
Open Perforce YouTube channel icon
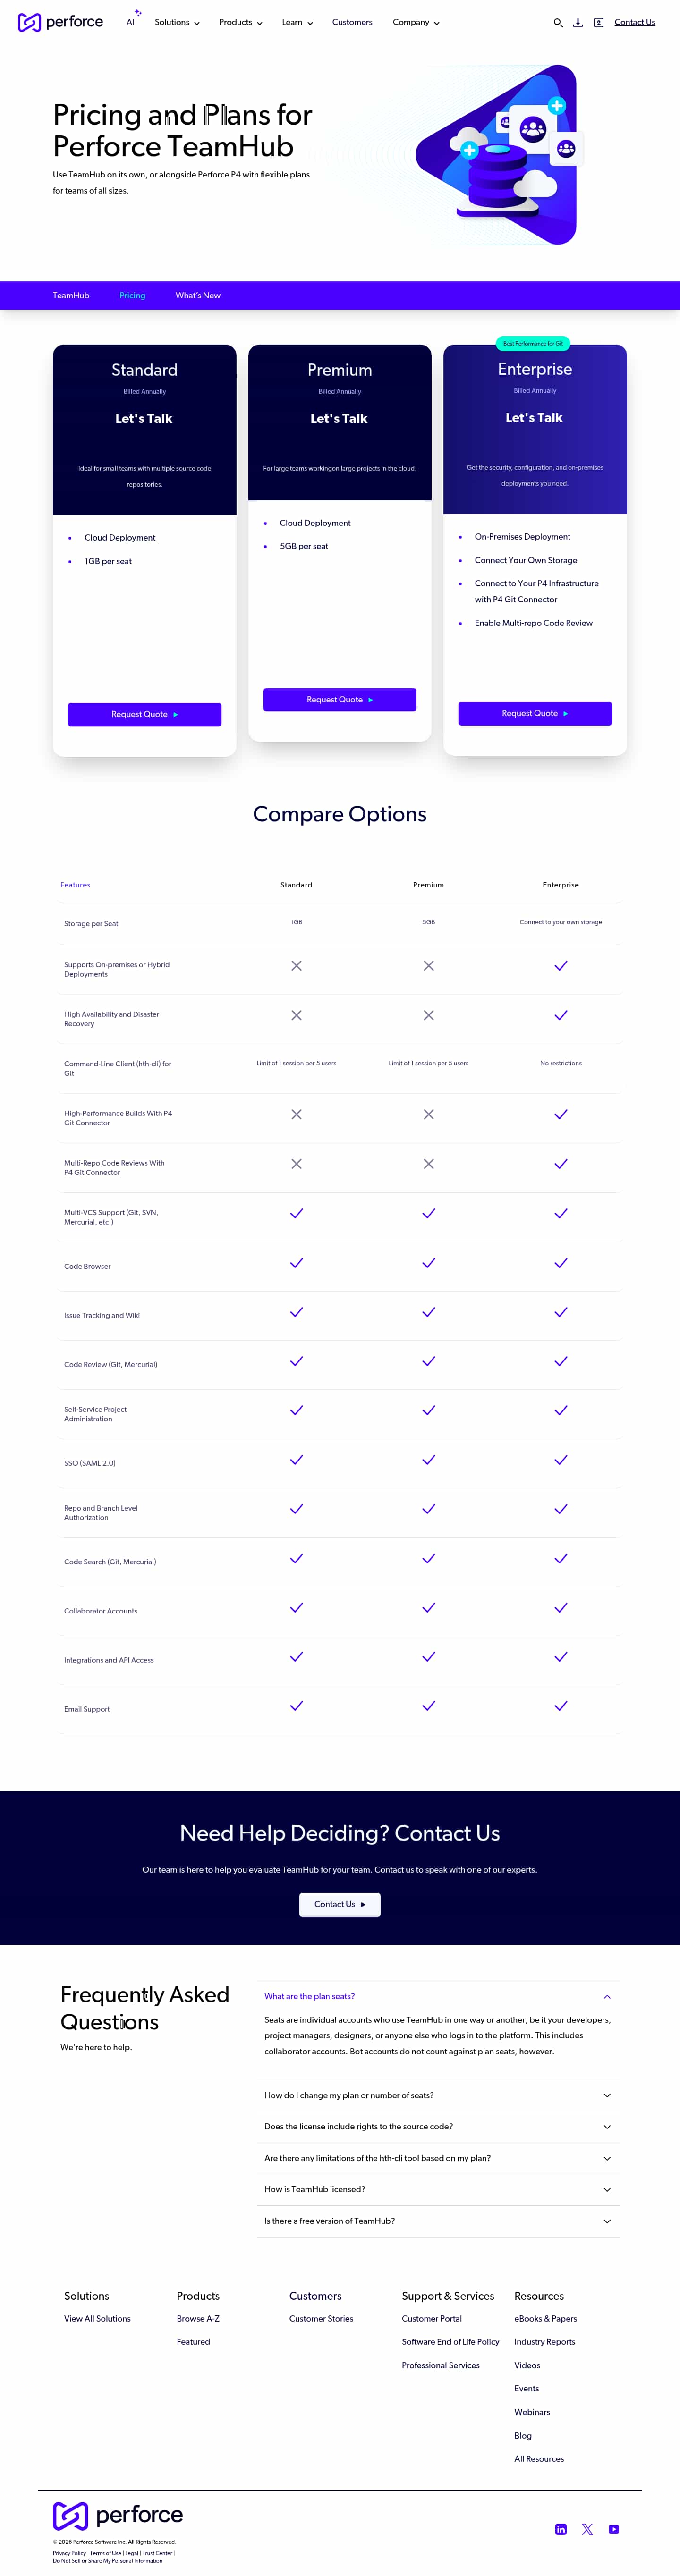(614, 2529)
